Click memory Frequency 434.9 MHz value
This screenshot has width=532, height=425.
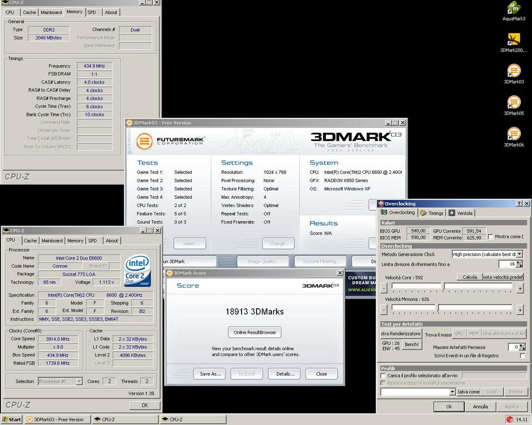click(x=94, y=66)
